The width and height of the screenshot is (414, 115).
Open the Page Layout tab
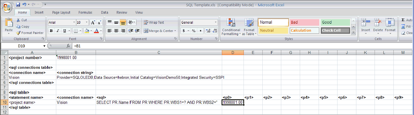click(x=61, y=13)
